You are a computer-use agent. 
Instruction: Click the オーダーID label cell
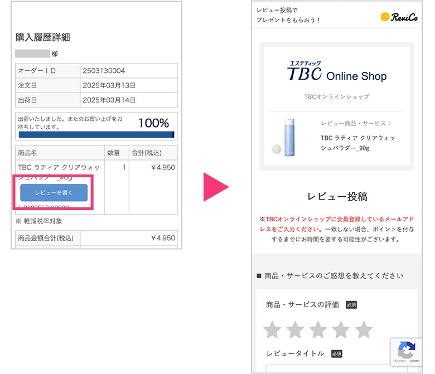click(x=48, y=71)
